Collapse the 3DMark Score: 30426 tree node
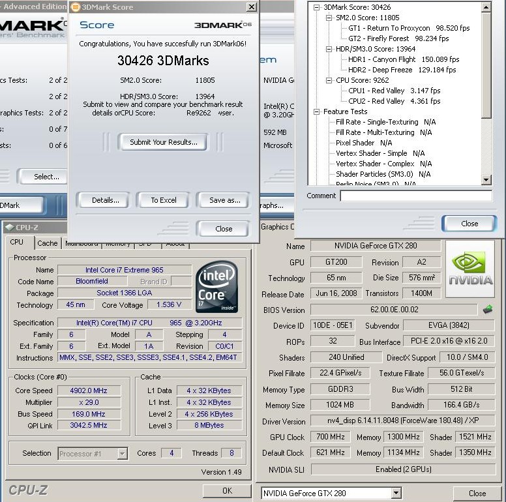The height and width of the screenshot is (502, 506). (316, 7)
